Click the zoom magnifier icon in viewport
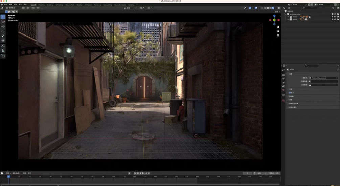Image resolution: width=340 pixels, height=186 pixels. tap(278, 27)
